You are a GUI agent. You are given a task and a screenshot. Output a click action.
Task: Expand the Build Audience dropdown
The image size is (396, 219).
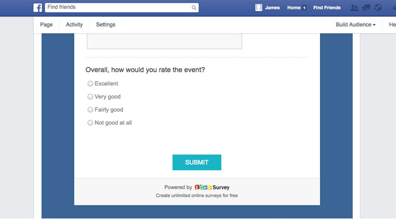coord(355,24)
